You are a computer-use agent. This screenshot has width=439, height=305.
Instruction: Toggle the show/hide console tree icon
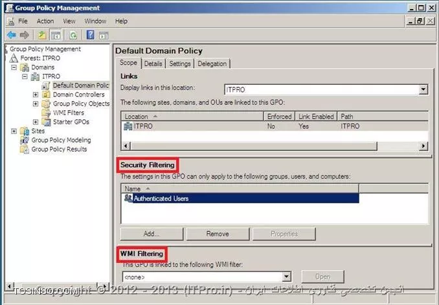[56, 35]
